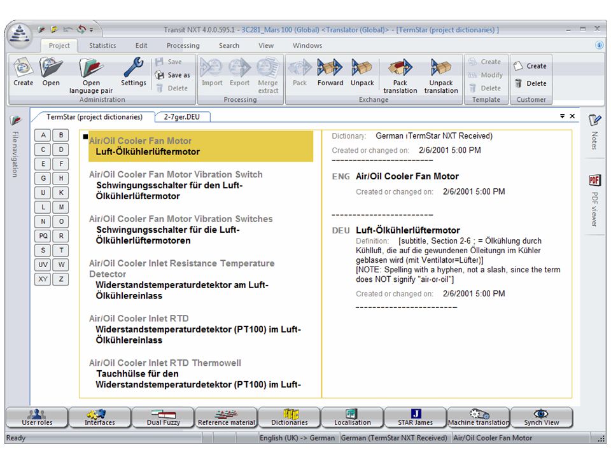
Task: Select entry Air/Oil Cooler Inlet Resistance Temperature Detector
Action: (x=181, y=268)
